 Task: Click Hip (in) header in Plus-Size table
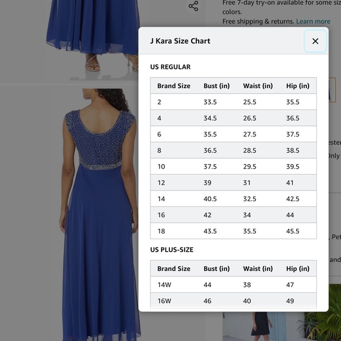point(297,269)
